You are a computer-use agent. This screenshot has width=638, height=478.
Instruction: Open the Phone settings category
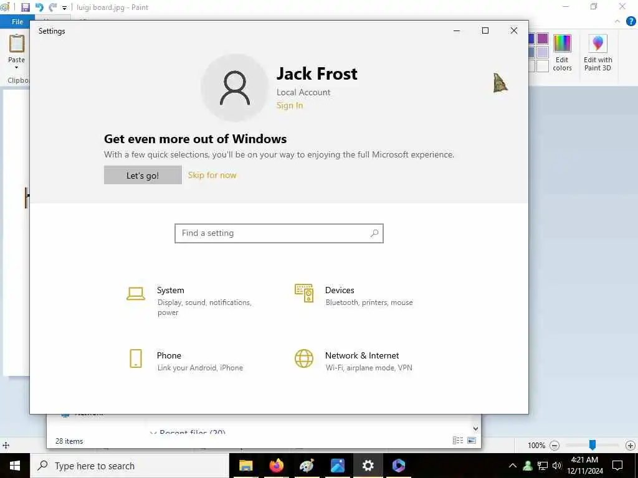coord(186,360)
